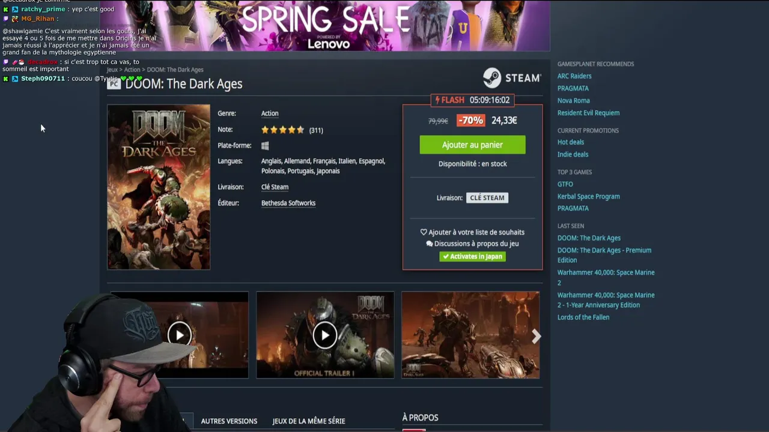Image resolution: width=769 pixels, height=432 pixels.
Task: Click the Jeux breadcrumb link
Action: [112, 70]
